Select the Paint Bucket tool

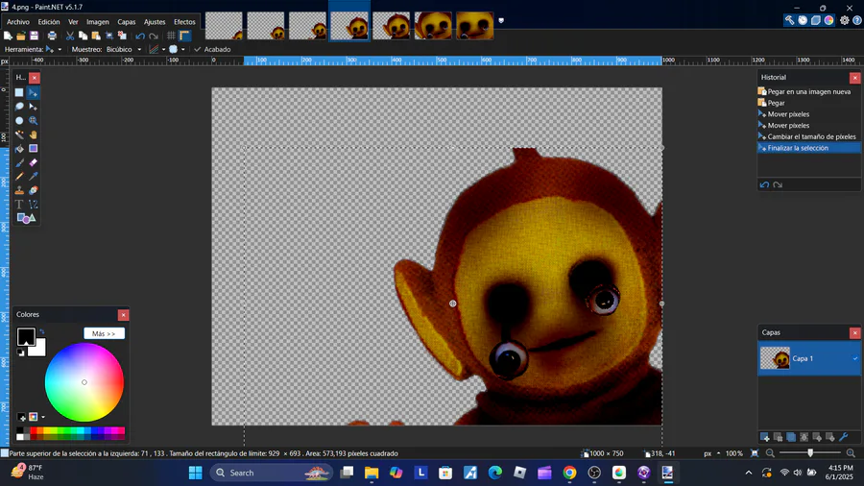pyautogui.click(x=19, y=149)
